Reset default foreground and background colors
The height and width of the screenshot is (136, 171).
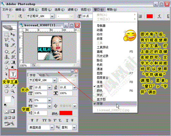pos(5,105)
